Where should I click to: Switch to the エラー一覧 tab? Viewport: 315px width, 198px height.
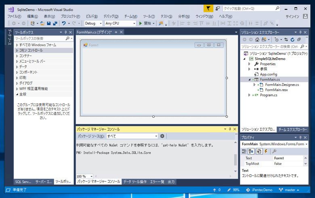coord(157,182)
